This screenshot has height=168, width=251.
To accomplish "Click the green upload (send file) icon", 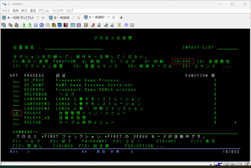I will pos(24,25).
